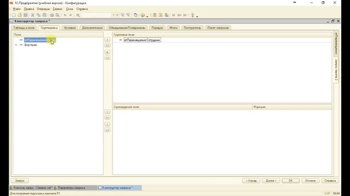Open the Сервис menu
The width and height of the screenshot is (350, 196).
pyautogui.click(x=57, y=9)
